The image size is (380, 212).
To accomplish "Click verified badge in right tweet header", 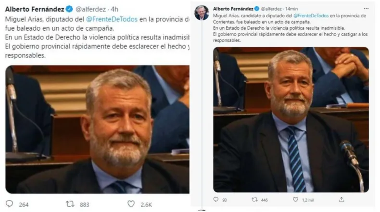I will point(257,9).
